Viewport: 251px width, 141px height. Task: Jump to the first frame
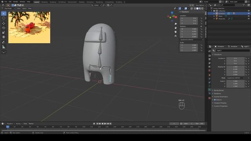pyautogui.click(x=97, y=124)
